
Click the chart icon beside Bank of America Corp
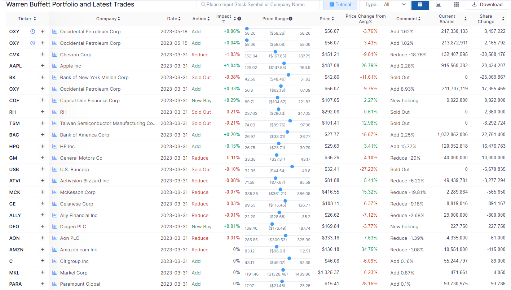[54, 135]
